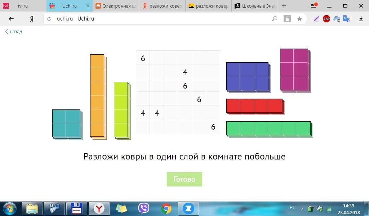Open the Google Translate extension icon

(x=347, y=19)
